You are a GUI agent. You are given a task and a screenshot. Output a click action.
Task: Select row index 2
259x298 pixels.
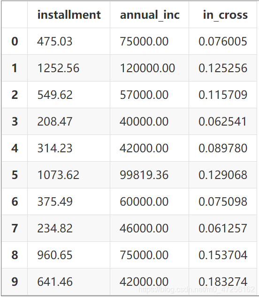(x=15, y=95)
